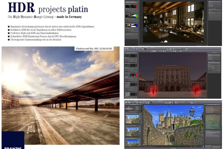Click red color swatch in museum interior window
The width and height of the screenshot is (224, 149).
click(137, 6)
